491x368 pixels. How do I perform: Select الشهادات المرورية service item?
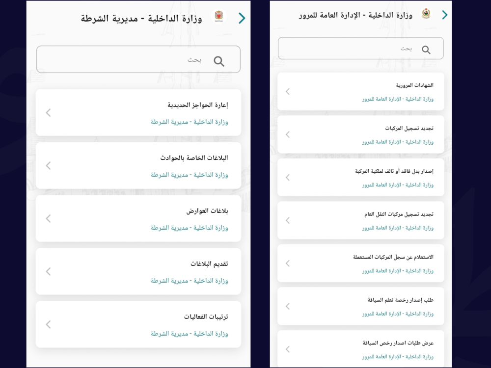[x=361, y=91]
